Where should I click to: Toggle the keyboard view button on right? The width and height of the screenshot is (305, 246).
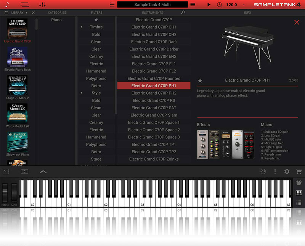click(299, 193)
